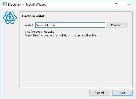Click the Bitcoin B symbol inside the logo
The height and width of the screenshot is (99, 136).
10,18
